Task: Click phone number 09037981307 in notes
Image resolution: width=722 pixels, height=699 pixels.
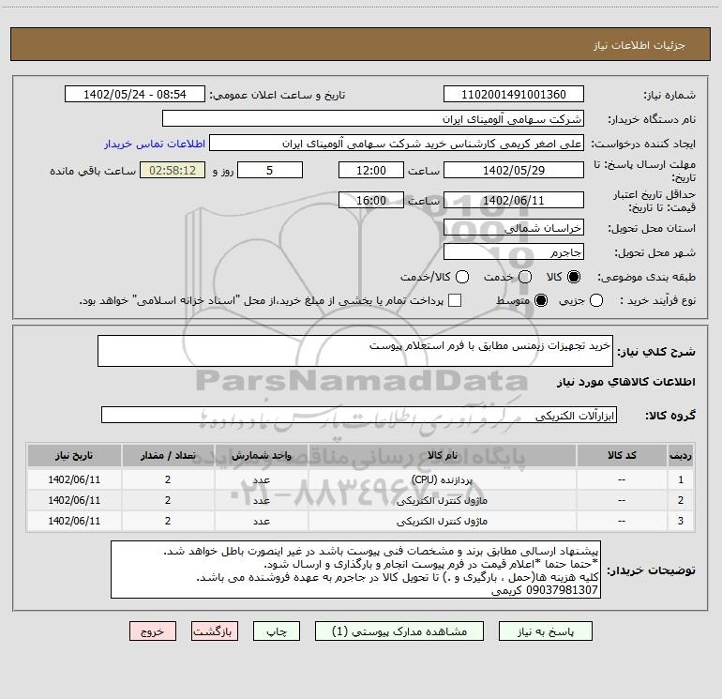Action: coord(562,590)
